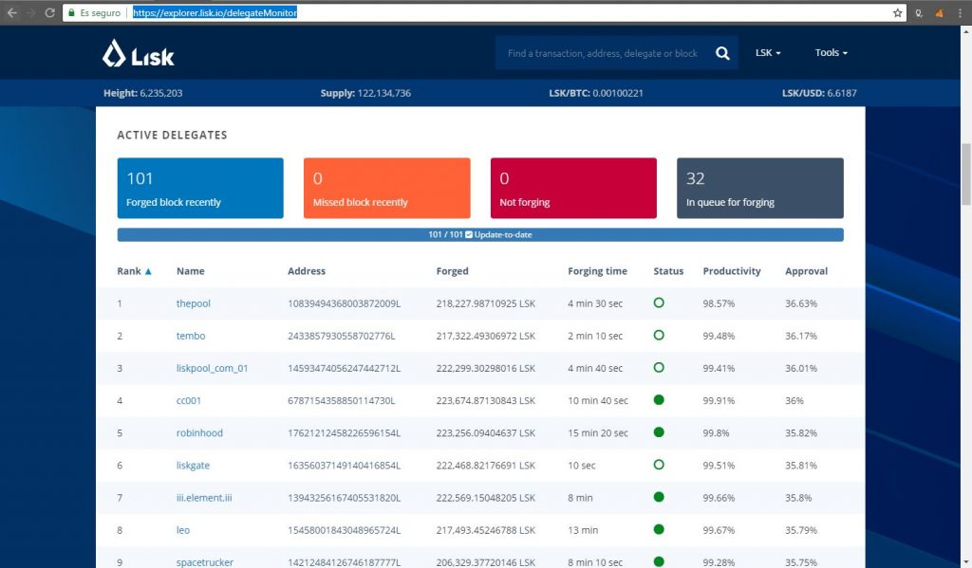Viewport: 972px width, 568px height.
Task: Click status indicator for robinhood
Action: click(659, 431)
